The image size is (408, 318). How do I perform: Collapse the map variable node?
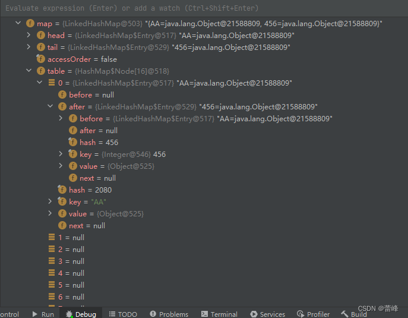coord(18,23)
